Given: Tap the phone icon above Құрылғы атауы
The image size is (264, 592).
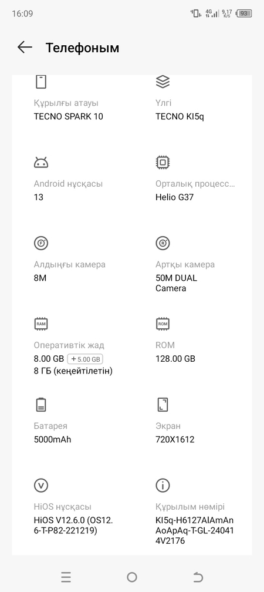Looking at the screenshot, I should pos(41,81).
